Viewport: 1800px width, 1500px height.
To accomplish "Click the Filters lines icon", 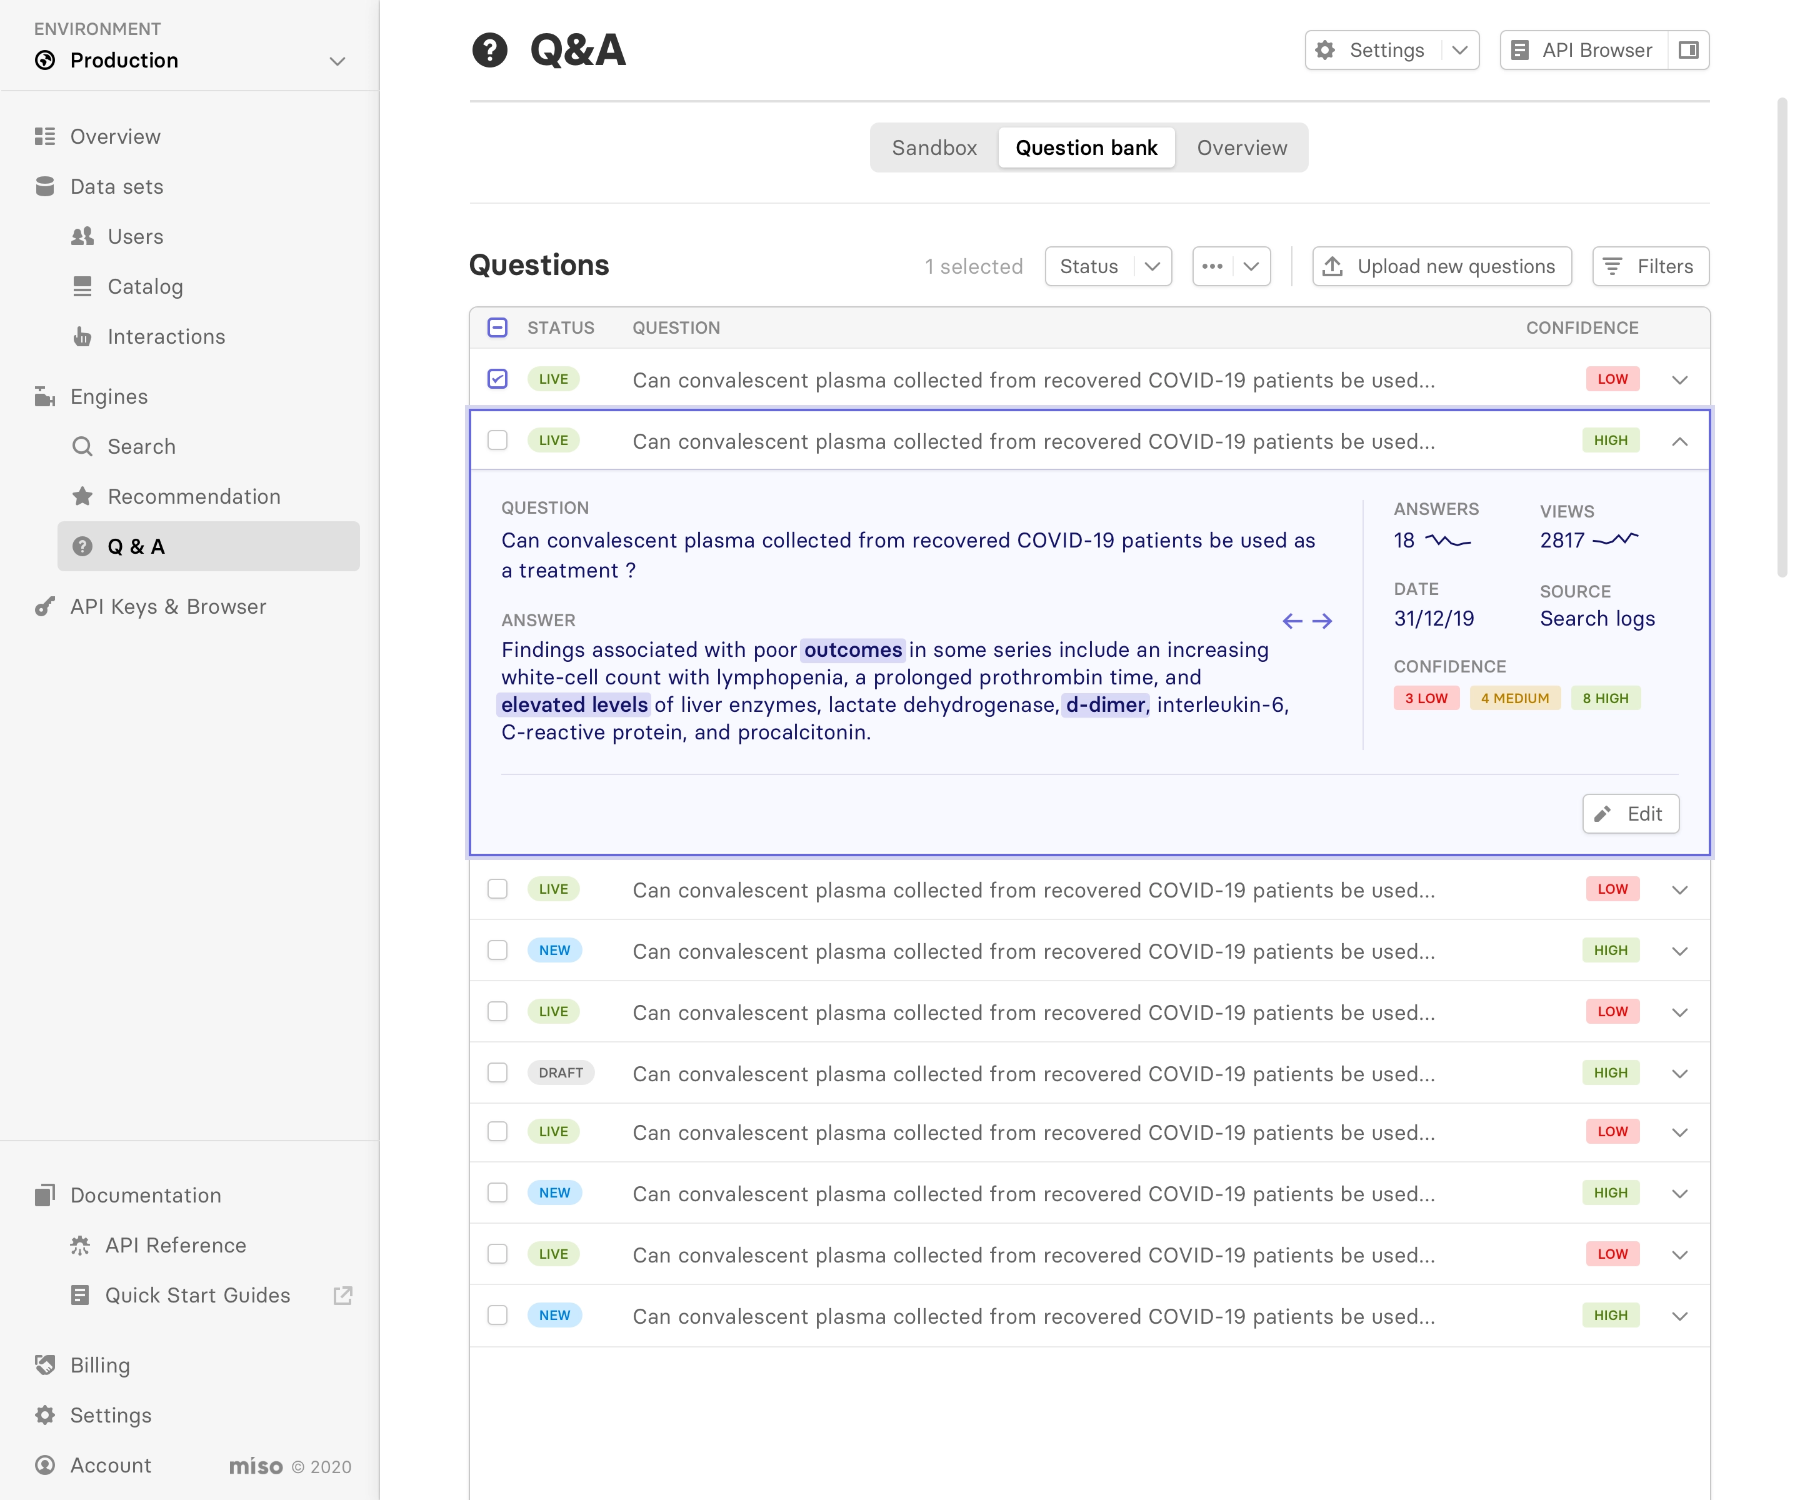I will (1612, 267).
